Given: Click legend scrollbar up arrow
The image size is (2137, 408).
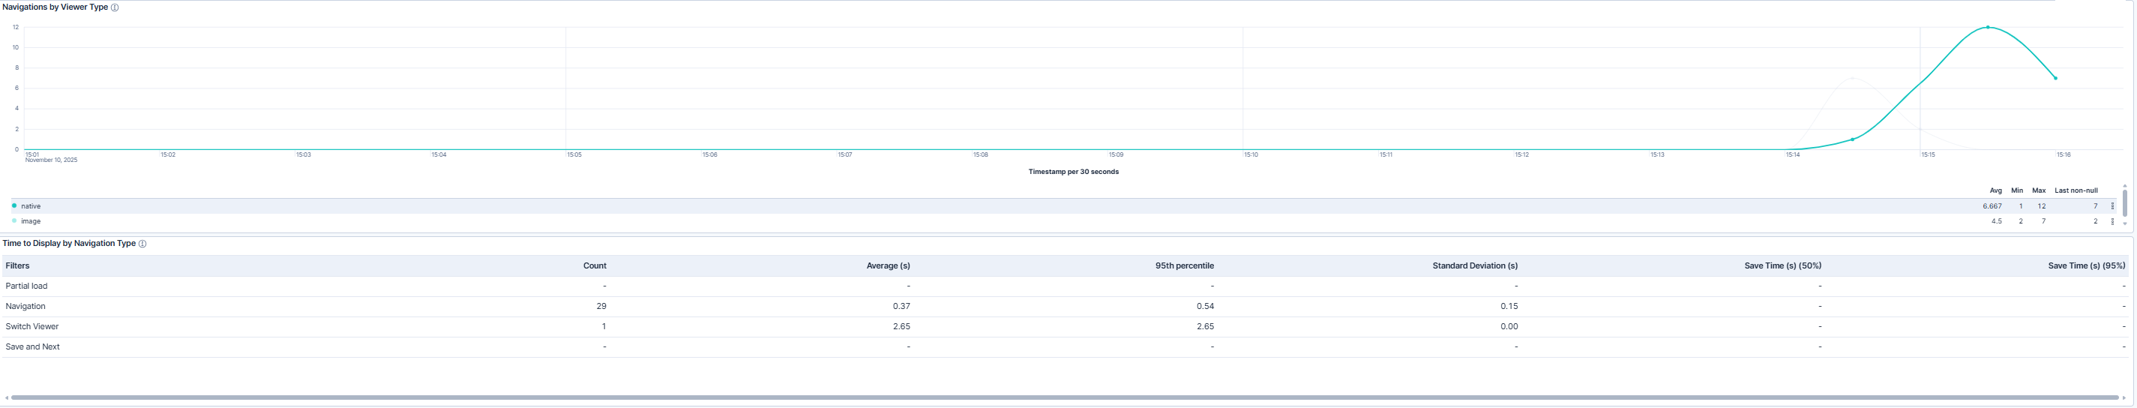Looking at the screenshot, I should coord(2124,186).
